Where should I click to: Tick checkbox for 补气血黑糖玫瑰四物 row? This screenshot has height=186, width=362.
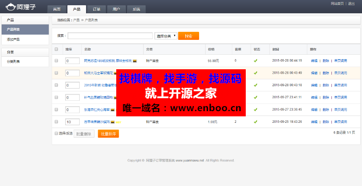[x=56, y=97]
